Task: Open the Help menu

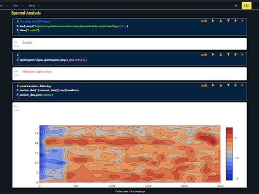Action: [x=32, y=6]
